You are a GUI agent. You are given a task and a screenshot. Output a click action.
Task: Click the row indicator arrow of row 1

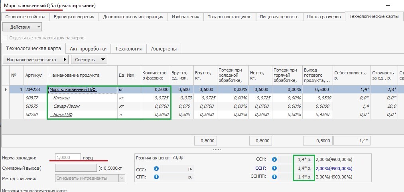(6, 90)
